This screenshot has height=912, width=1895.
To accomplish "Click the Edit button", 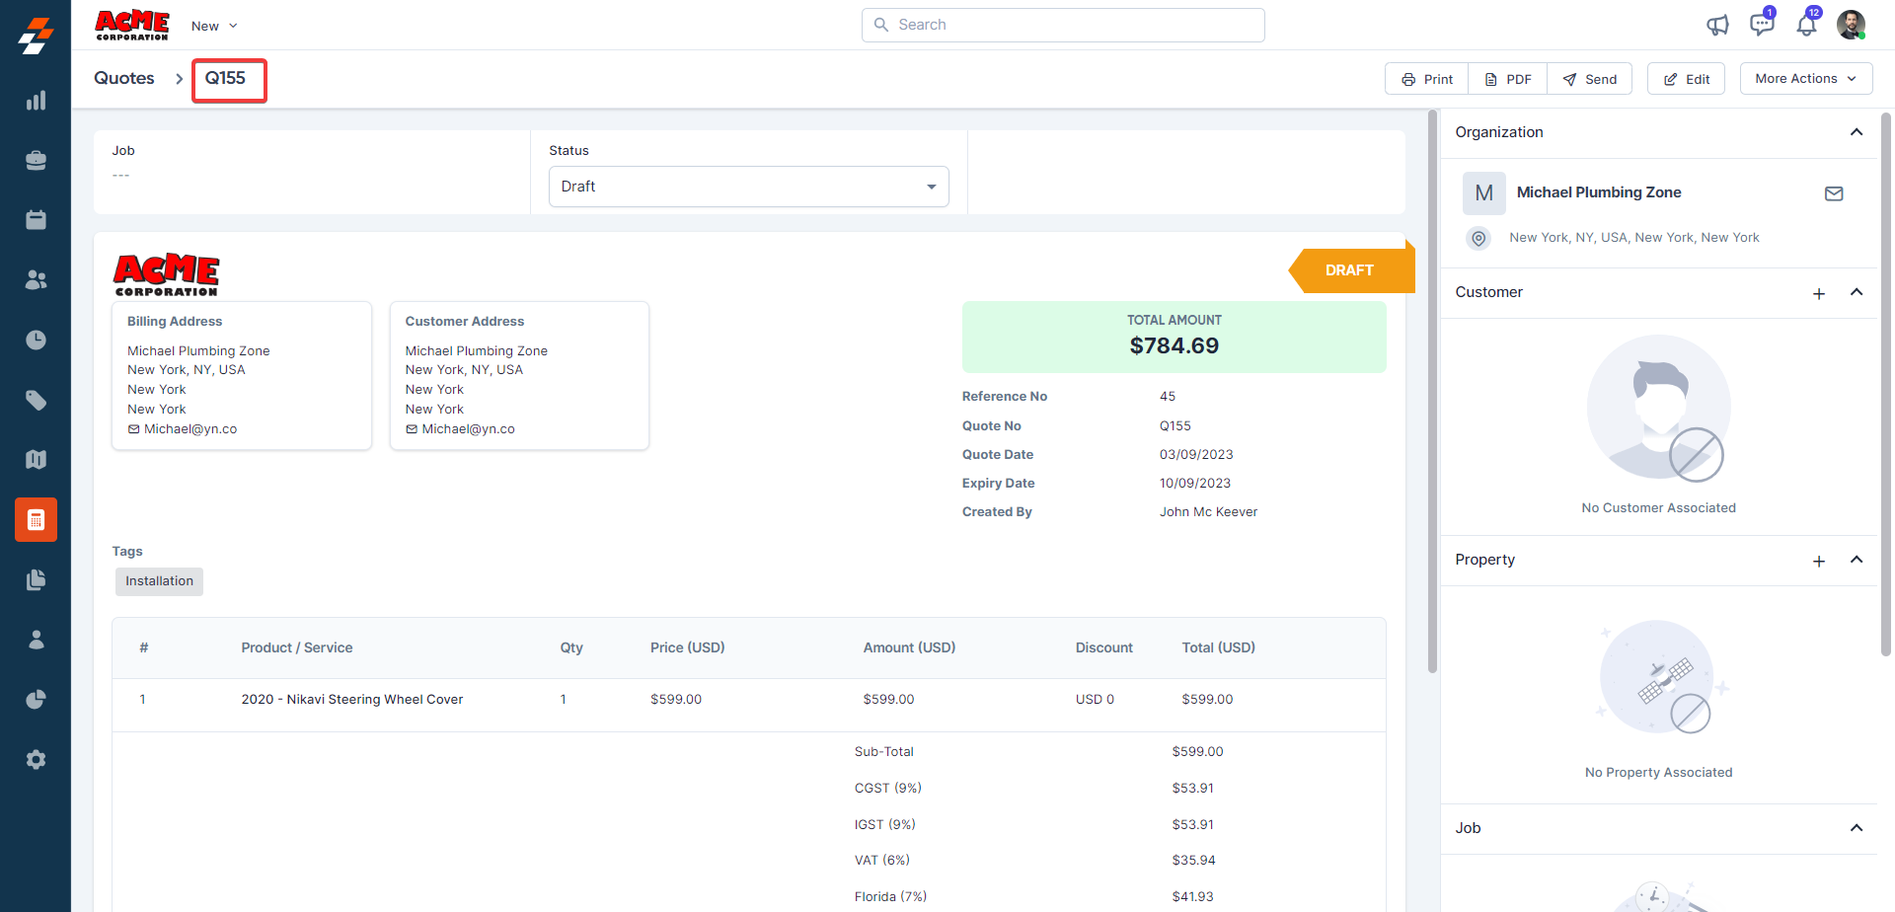I will [x=1686, y=79].
